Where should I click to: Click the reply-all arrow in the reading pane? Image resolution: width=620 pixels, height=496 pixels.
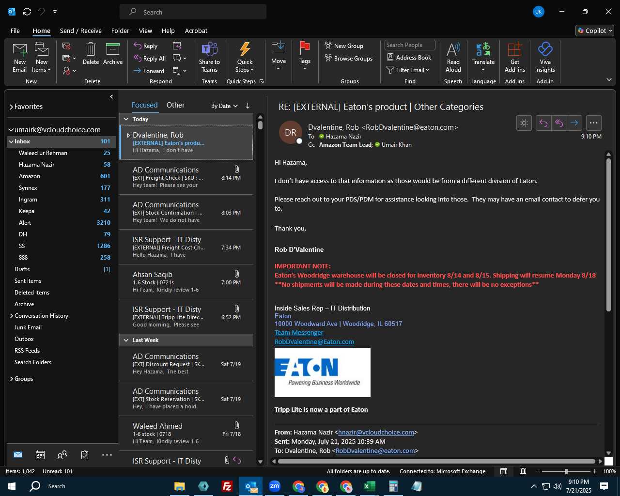(559, 123)
